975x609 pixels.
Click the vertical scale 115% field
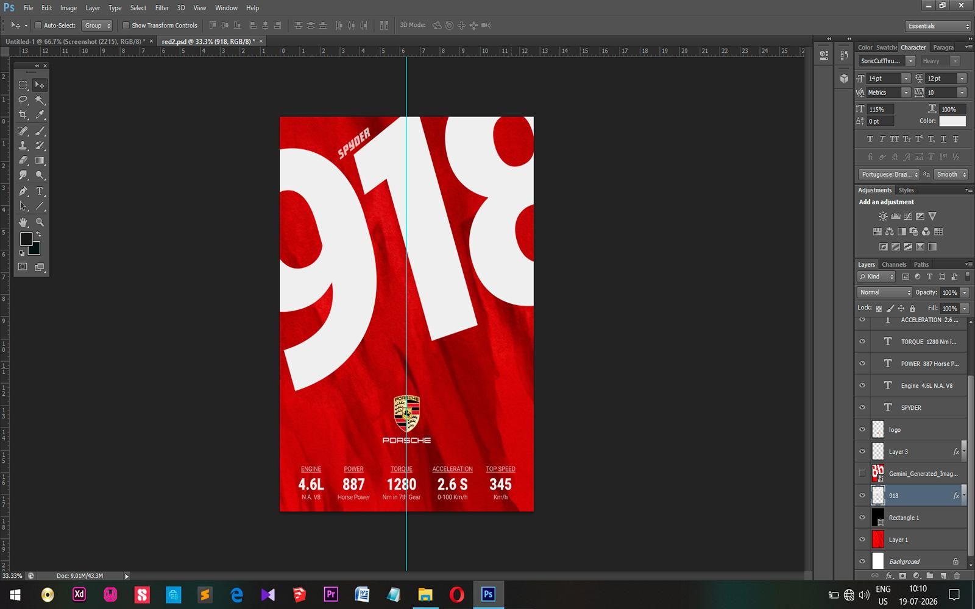881,109
